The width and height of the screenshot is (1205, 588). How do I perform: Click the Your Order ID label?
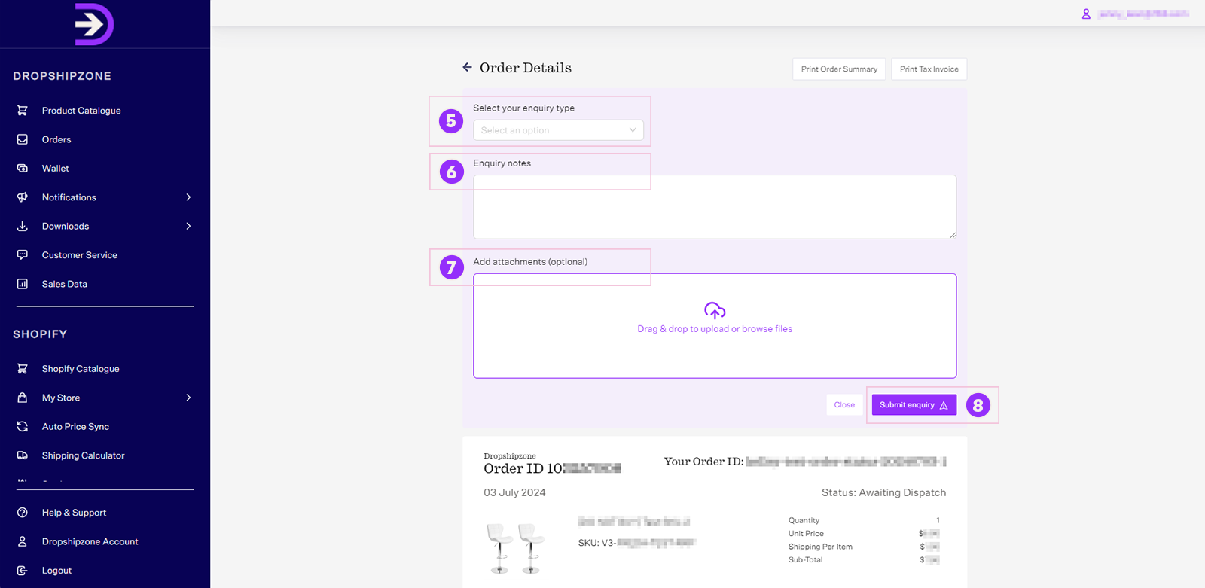703,462
